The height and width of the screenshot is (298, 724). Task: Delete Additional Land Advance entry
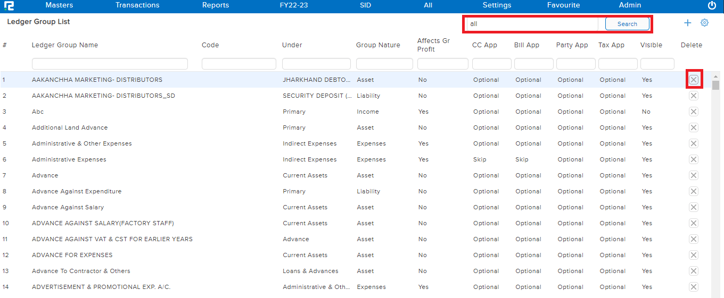[694, 127]
